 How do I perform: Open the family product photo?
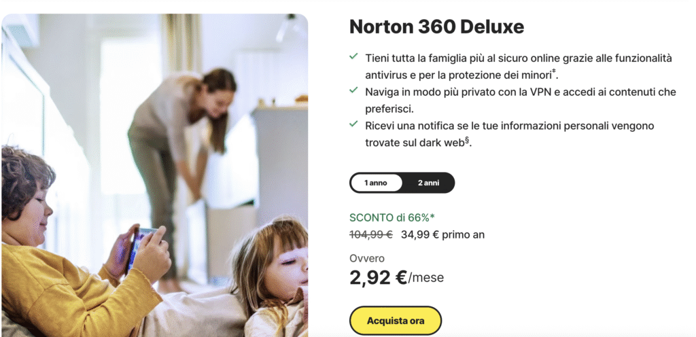[x=154, y=175]
